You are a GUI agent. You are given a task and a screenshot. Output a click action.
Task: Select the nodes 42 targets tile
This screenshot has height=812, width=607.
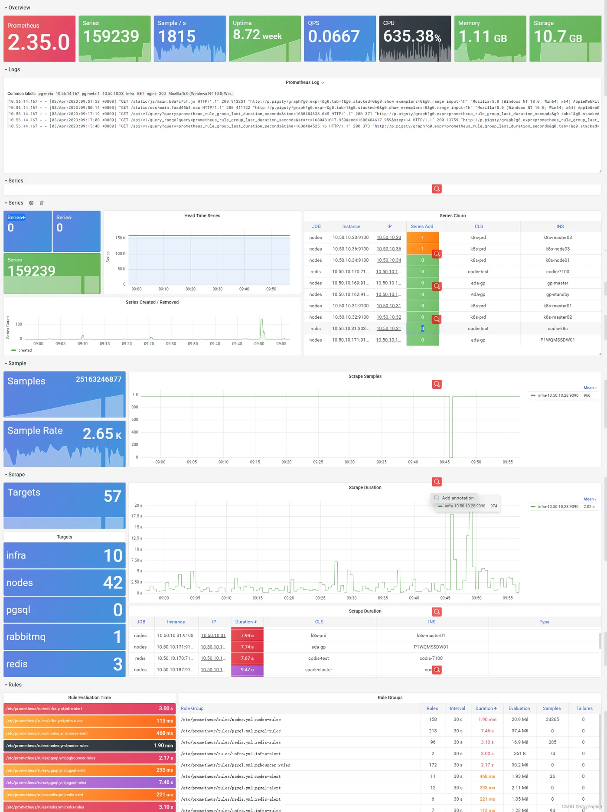(65, 583)
